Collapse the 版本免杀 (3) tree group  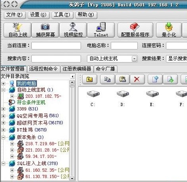pos(3,137)
